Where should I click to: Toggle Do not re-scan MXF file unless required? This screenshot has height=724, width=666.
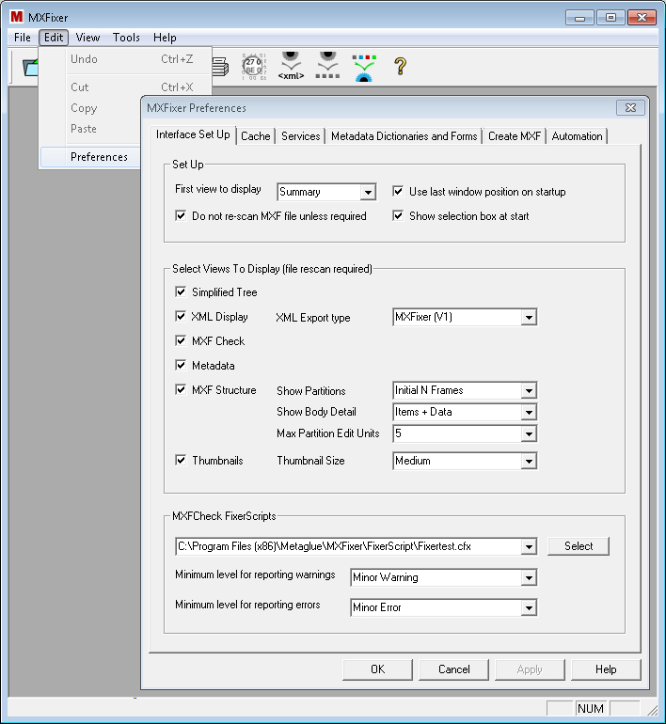[181, 215]
